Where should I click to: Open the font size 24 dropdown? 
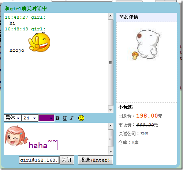tap(30, 118)
